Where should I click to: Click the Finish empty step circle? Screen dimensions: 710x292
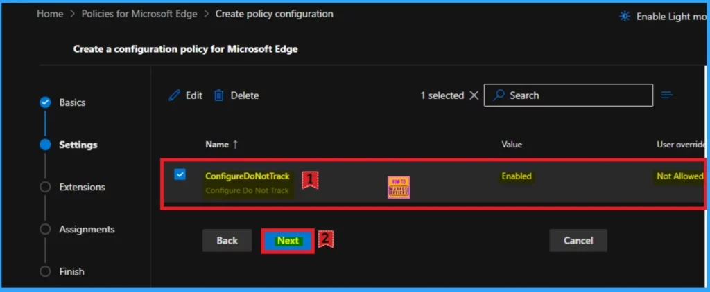click(x=45, y=271)
